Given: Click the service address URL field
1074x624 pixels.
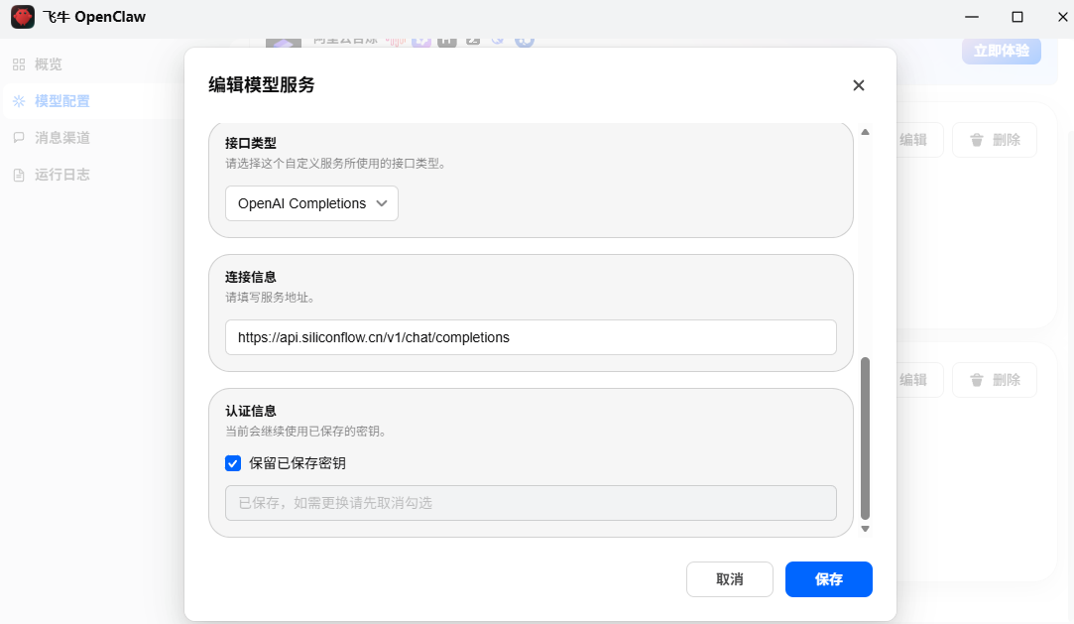Looking at the screenshot, I should pyautogui.click(x=531, y=337).
